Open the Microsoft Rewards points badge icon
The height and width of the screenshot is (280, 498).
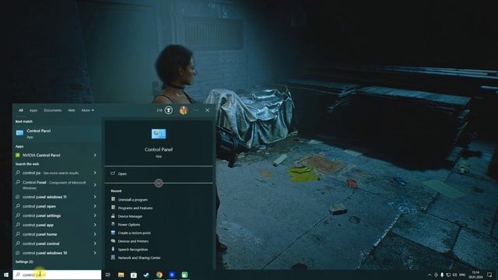point(169,110)
